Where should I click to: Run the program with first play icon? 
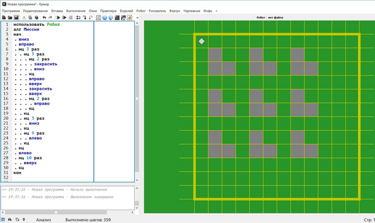(x=58, y=18)
